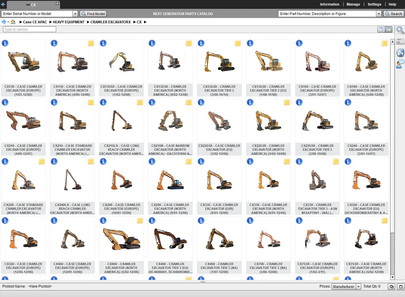Click the printer-like icon below the sidebar magnifier
405x297 pixels.
tap(400, 42)
